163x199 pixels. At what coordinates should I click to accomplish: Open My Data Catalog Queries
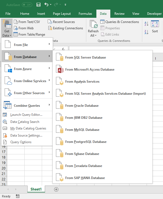(x=27, y=128)
